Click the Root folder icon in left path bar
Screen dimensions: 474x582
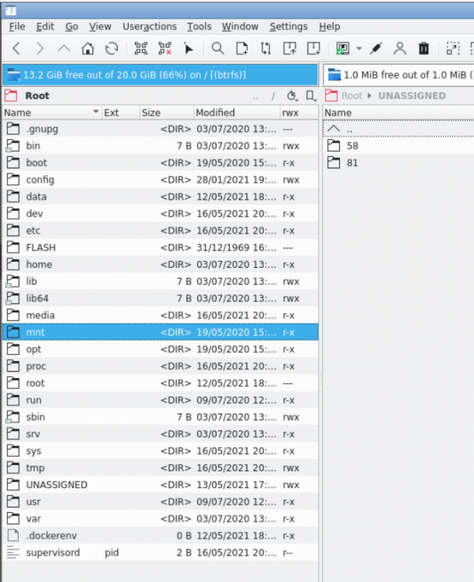coord(11,95)
